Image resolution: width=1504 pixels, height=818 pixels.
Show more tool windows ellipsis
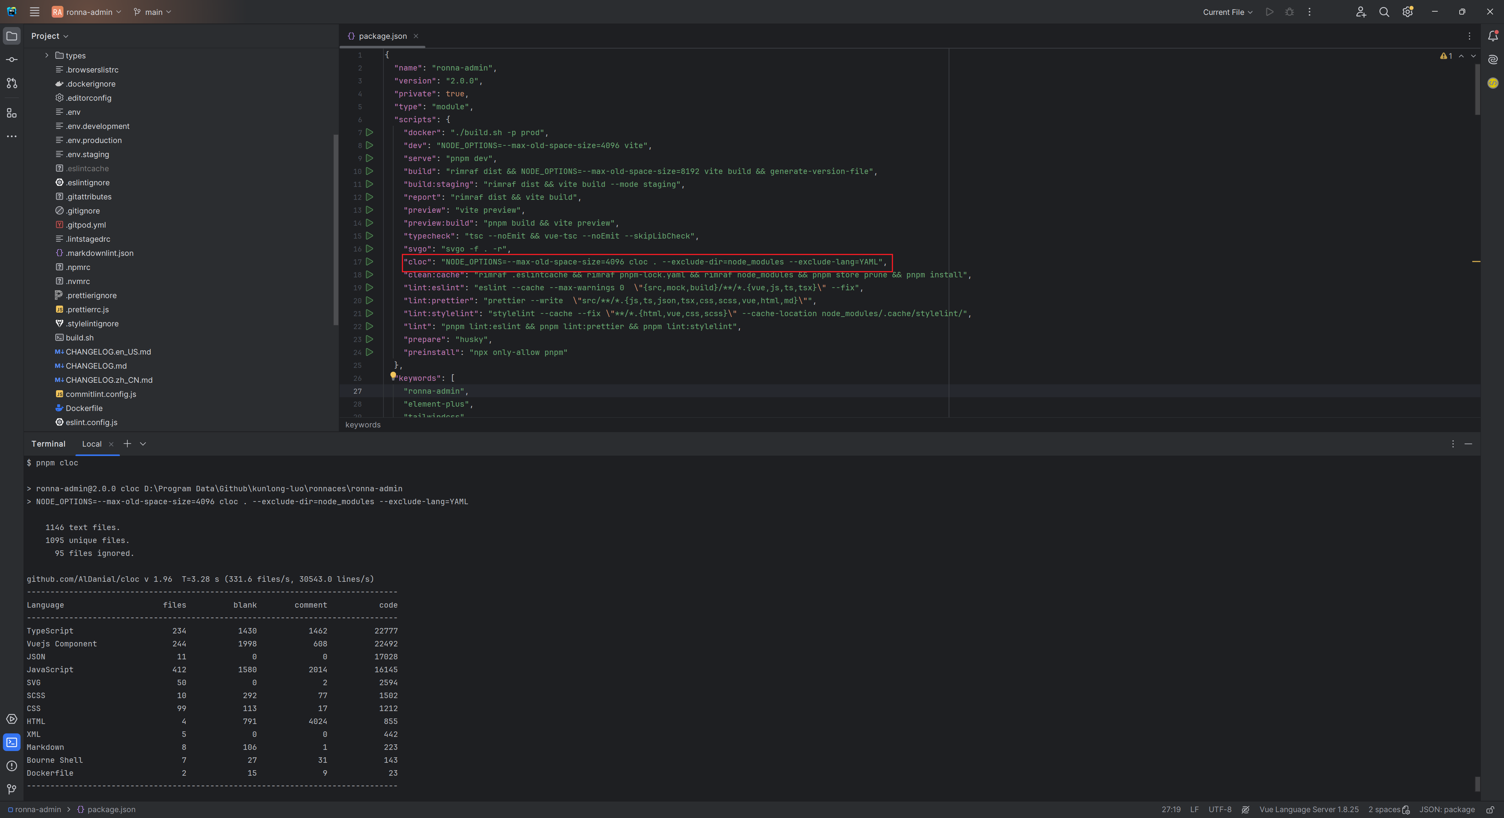pos(12,136)
